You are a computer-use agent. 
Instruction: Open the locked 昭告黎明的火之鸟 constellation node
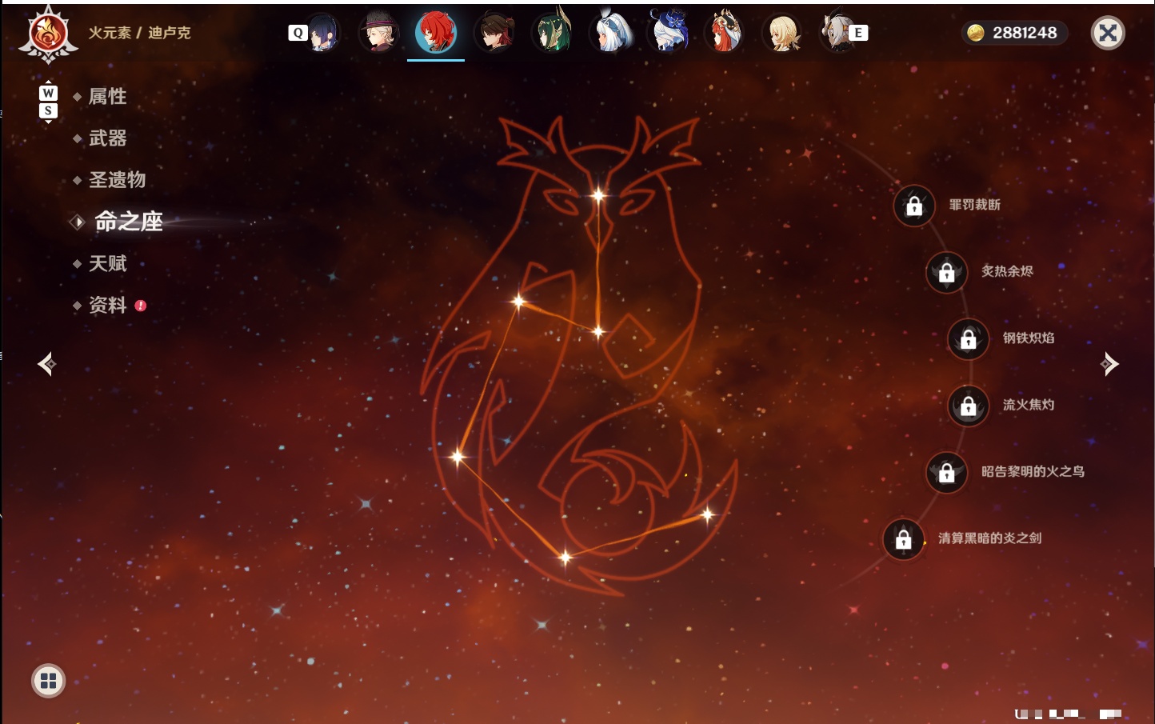coord(946,473)
